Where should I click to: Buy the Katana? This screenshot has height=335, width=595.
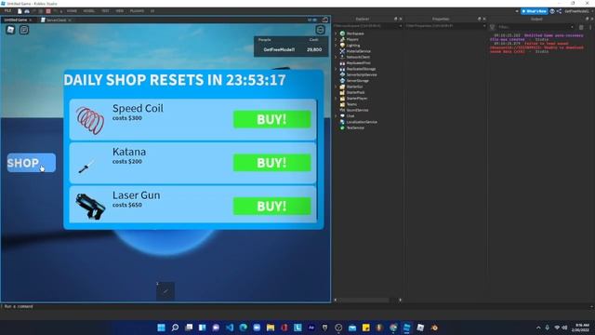(272, 163)
